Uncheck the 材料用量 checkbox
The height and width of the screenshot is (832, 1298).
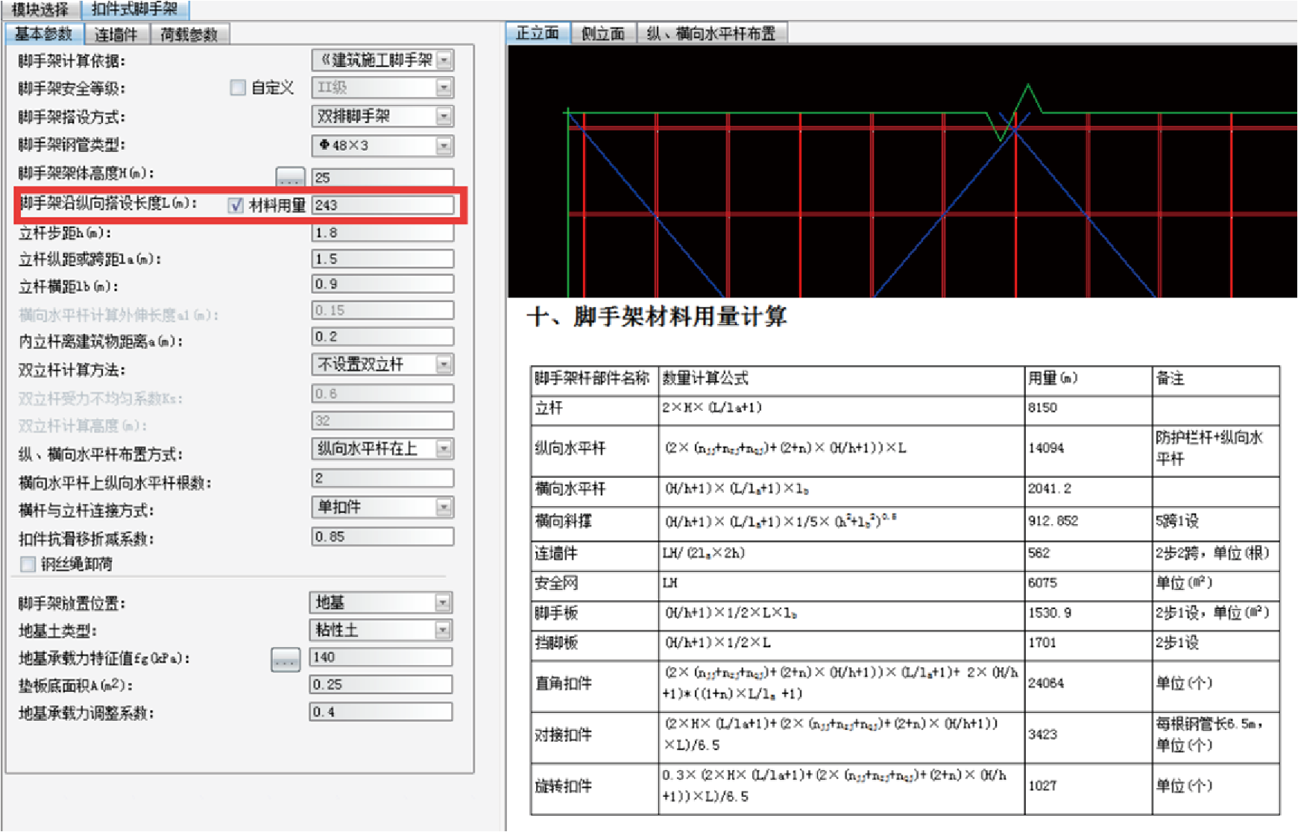click(x=236, y=205)
